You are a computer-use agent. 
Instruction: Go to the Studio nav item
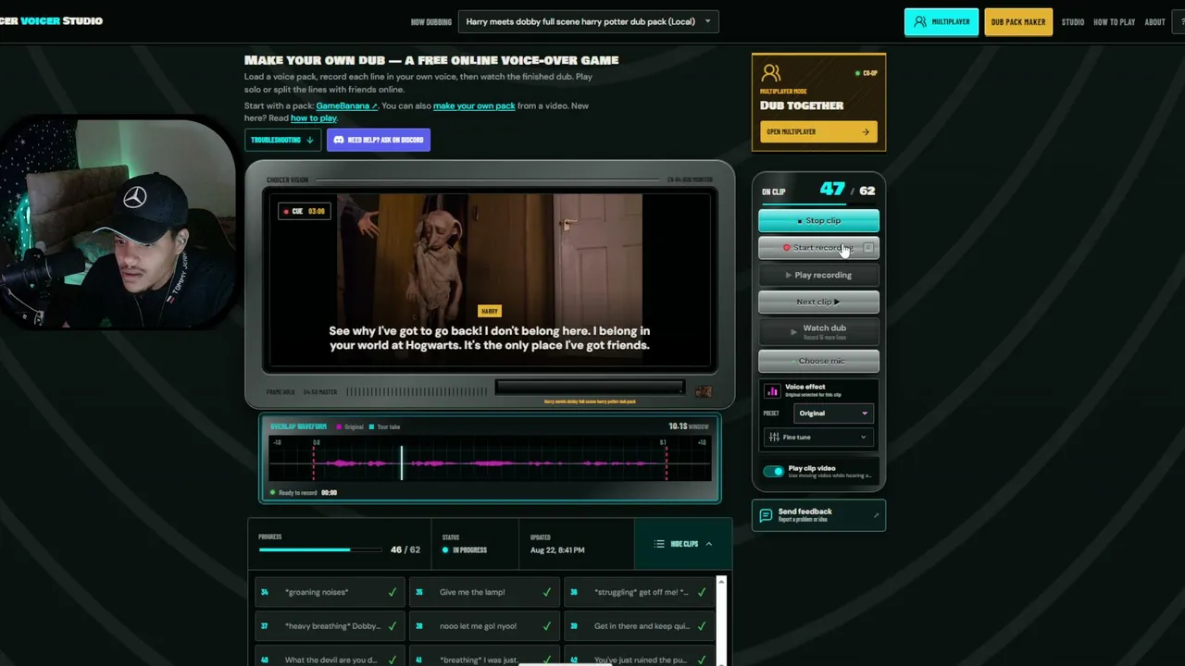[x=1073, y=22]
